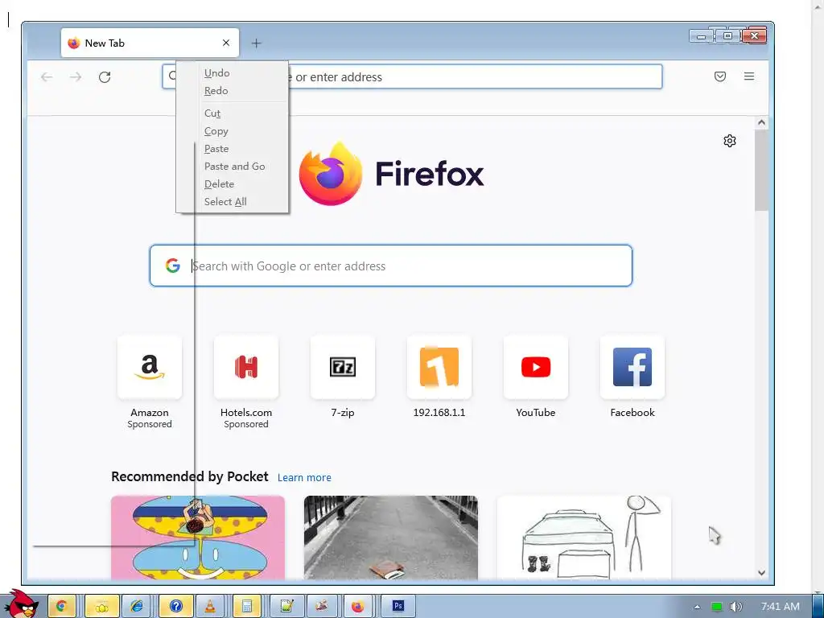The width and height of the screenshot is (824, 618).
Task: Open the yellow balls taskbar icon
Action: [x=102, y=607]
